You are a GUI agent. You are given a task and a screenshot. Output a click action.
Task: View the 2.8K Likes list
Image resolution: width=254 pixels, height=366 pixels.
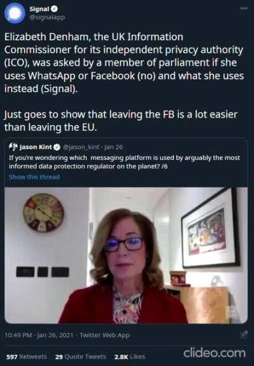(x=130, y=357)
